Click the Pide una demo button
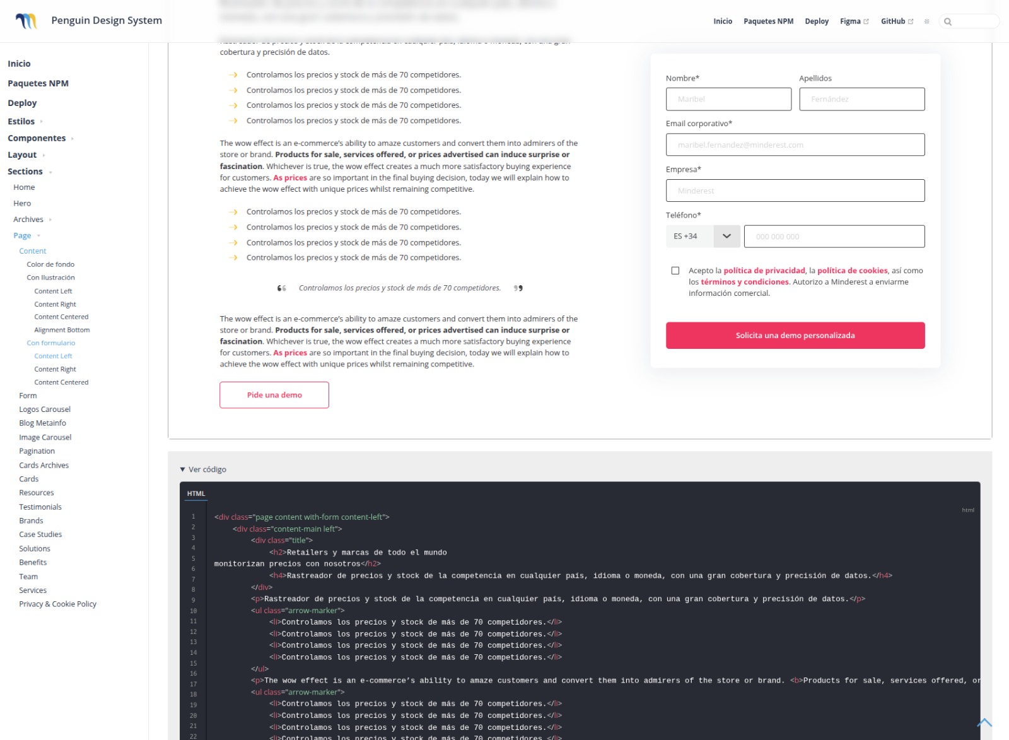This screenshot has width=1009, height=740. (x=274, y=395)
